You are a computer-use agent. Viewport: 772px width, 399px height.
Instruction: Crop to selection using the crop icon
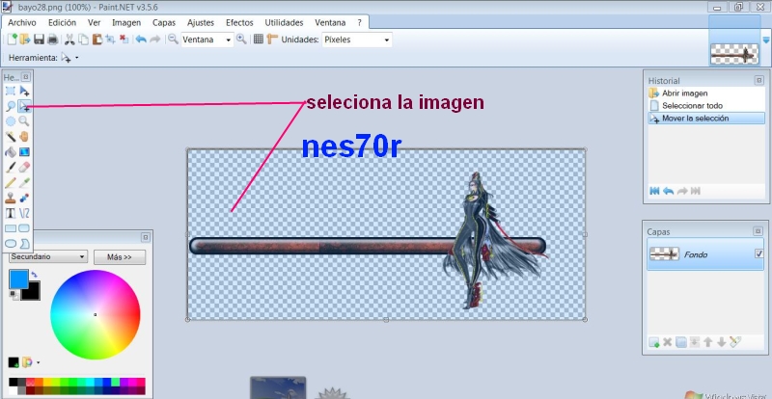pyautogui.click(x=111, y=40)
